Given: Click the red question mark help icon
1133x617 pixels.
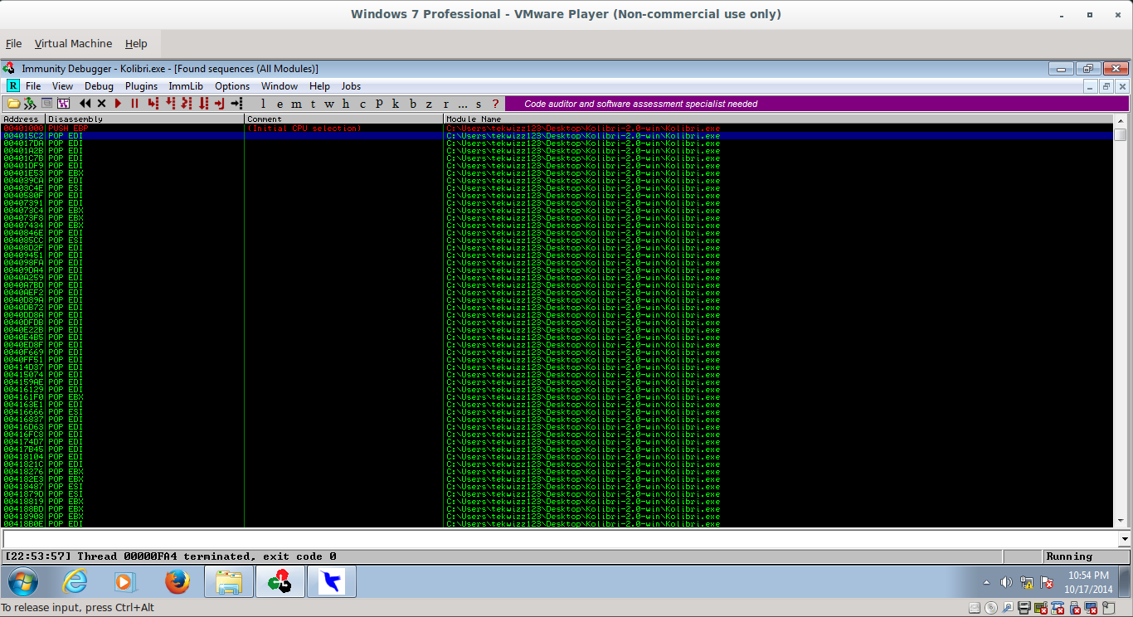Looking at the screenshot, I should 495,104.
